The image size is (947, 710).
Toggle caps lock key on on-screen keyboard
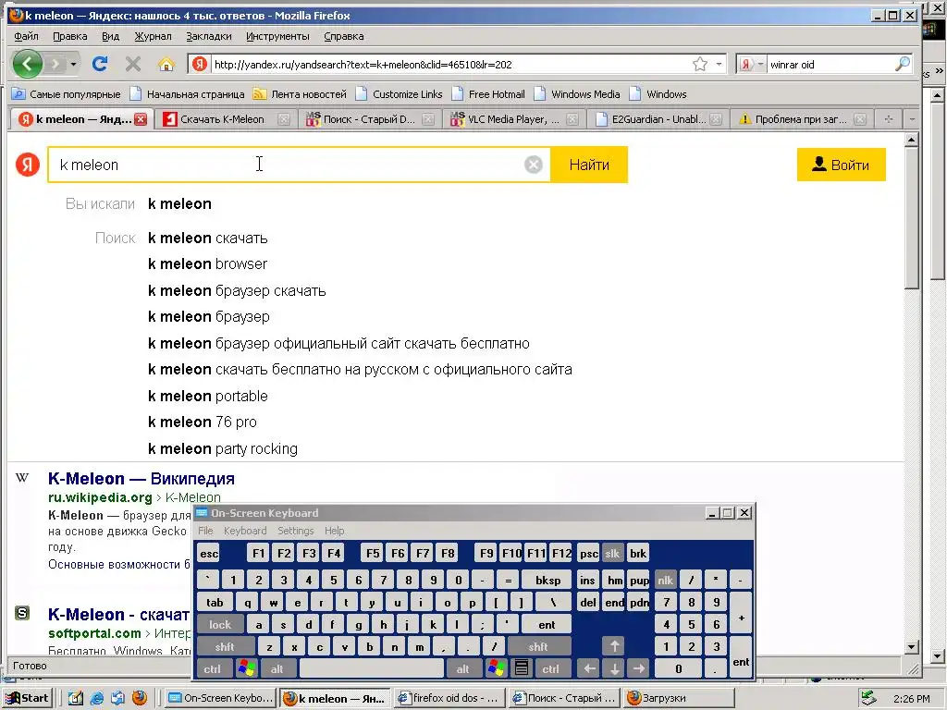point(220,625)
